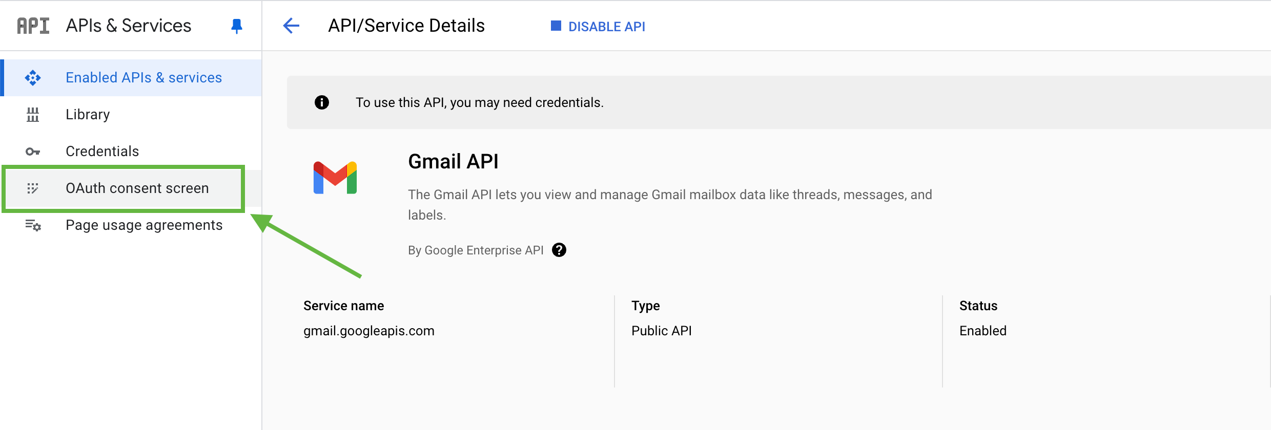Click the Enabled APIs diamond icon
1271x430 pixels.
coord(33,78)
